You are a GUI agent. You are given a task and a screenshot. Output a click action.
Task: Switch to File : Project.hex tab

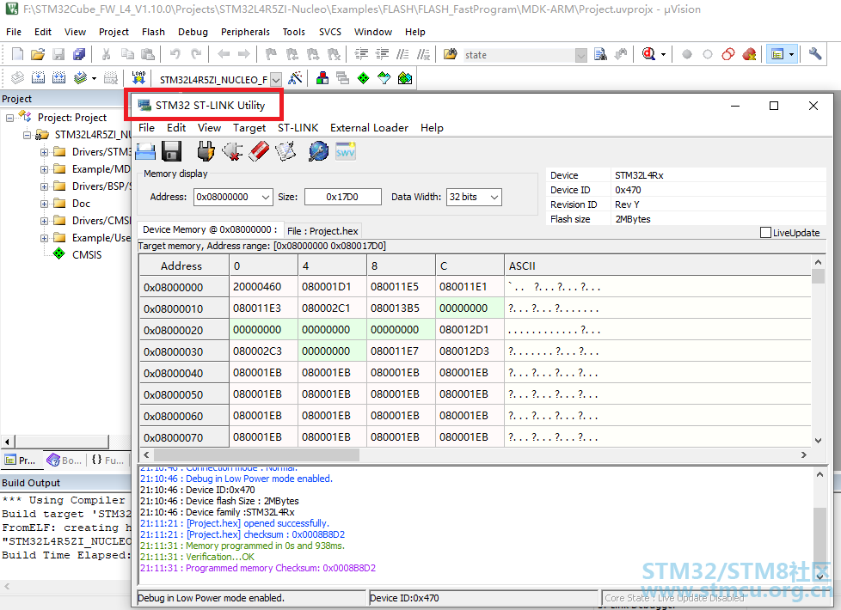pos(322,230)
